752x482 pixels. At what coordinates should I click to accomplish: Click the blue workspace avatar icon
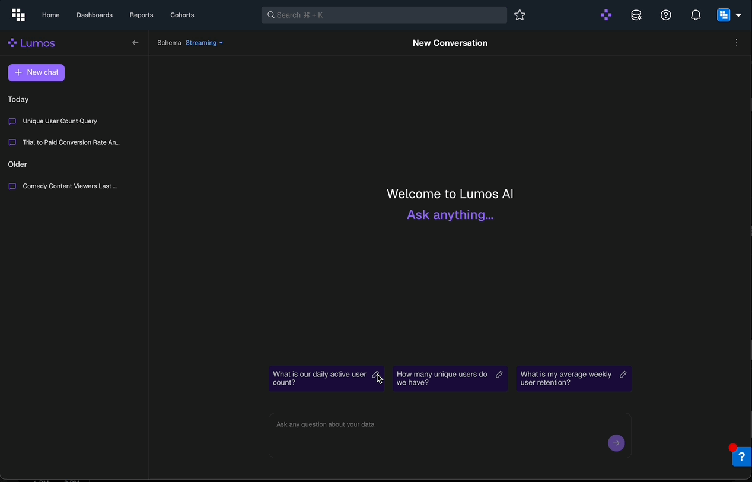tap(724, 15)
